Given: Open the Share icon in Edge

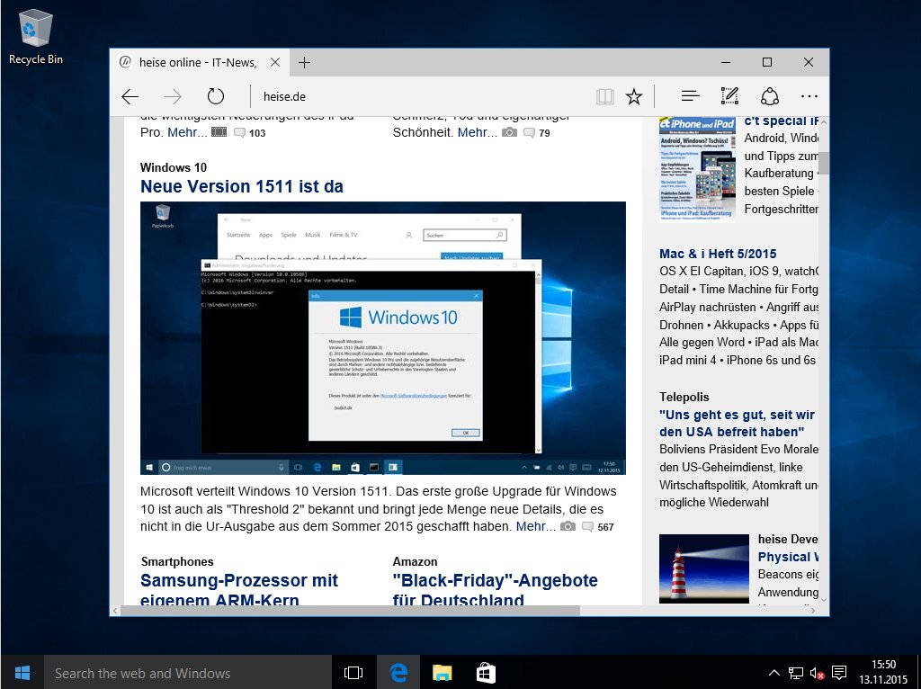Looking at the screenshot, I should click(x=769, y=97).
